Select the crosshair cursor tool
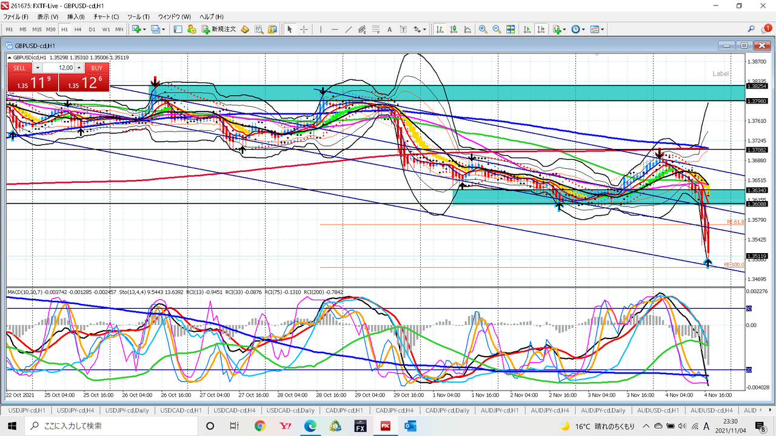Screen dimensions: 776x436 (304, 29)
